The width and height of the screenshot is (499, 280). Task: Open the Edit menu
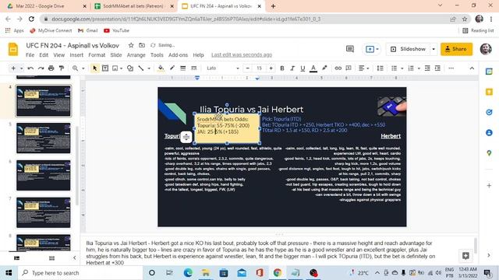pyautogui.click(x=44, y=55)
